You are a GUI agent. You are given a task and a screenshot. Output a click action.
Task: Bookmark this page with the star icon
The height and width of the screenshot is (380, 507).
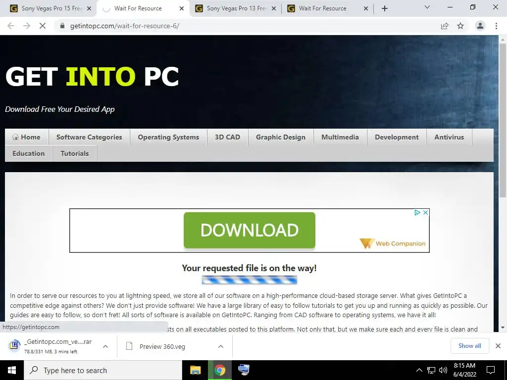(x=460, y=26)
